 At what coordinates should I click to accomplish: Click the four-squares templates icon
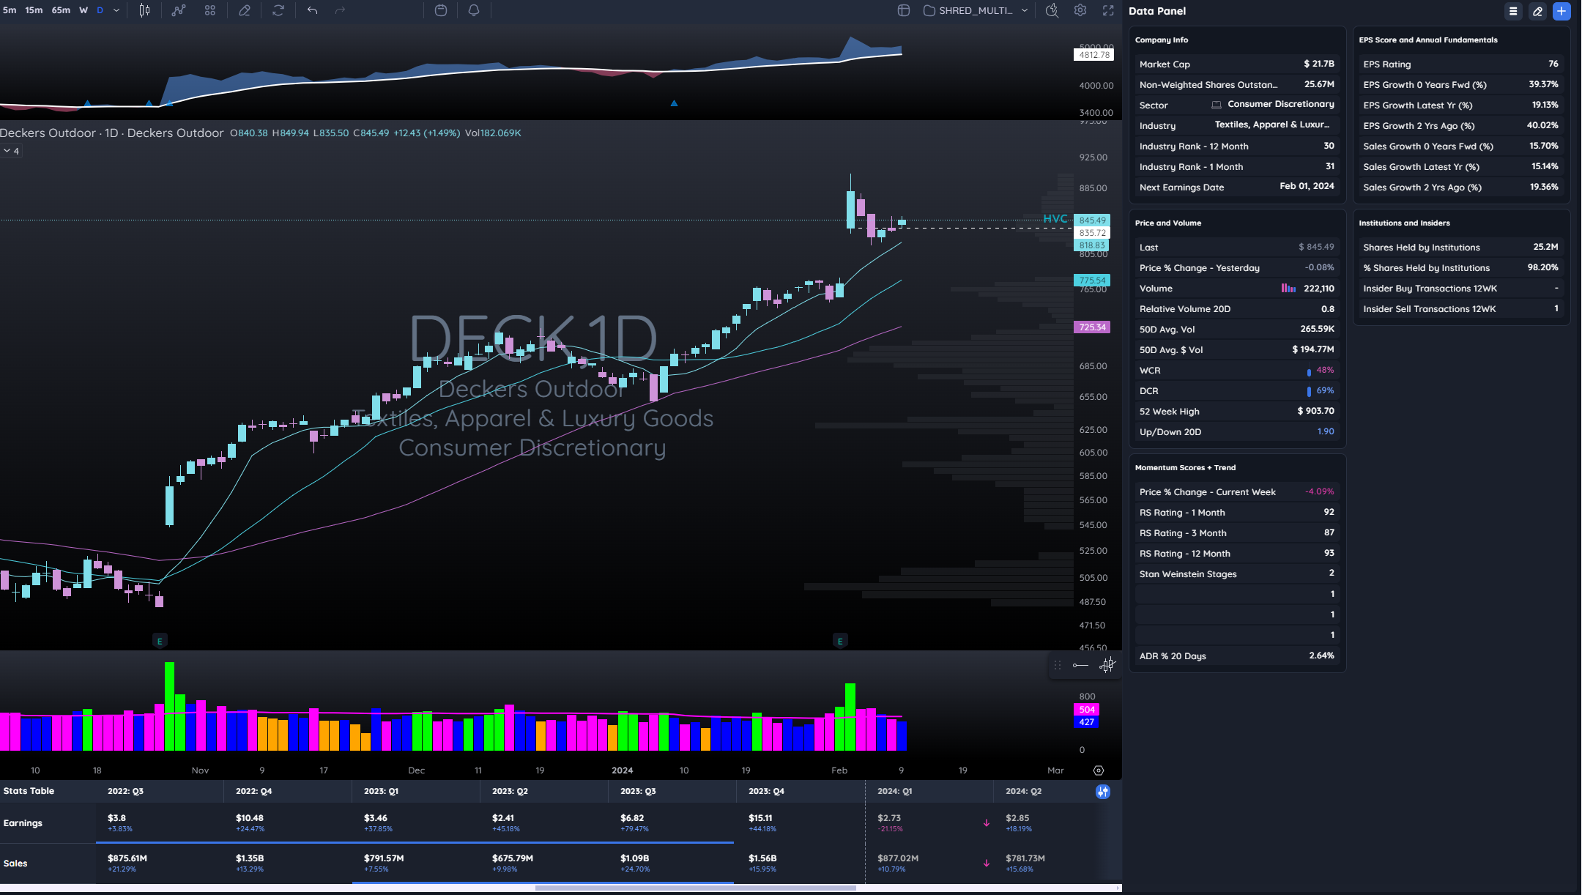[210, 10]
